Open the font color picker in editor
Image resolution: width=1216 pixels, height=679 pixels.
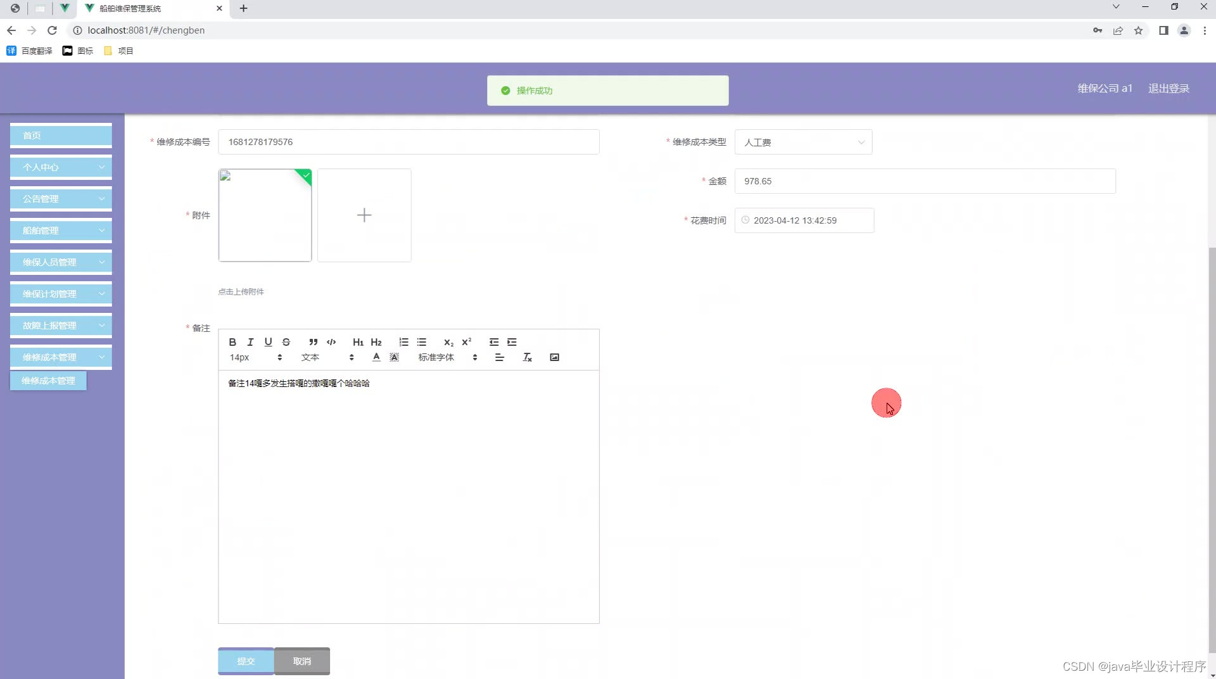(376, 357)
